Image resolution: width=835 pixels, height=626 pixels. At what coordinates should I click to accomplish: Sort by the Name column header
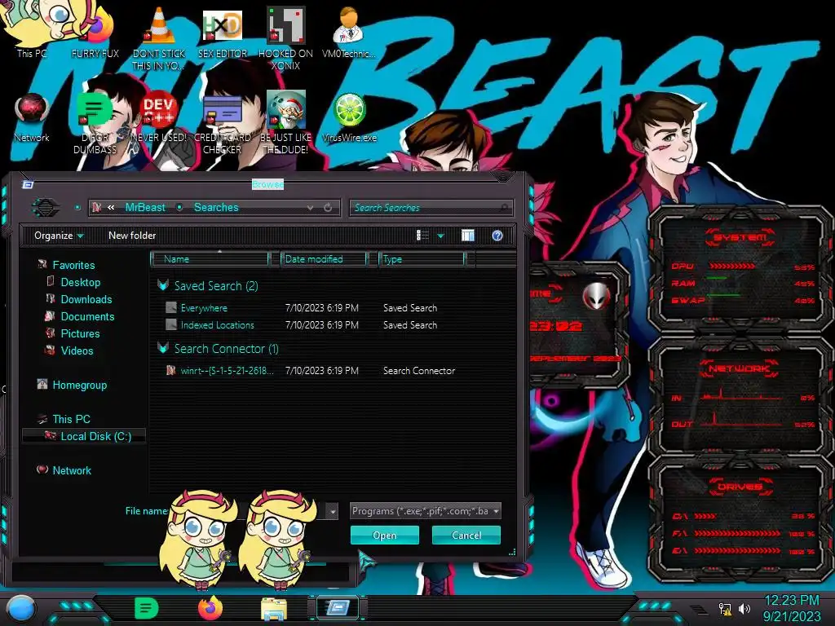[211, 258]
